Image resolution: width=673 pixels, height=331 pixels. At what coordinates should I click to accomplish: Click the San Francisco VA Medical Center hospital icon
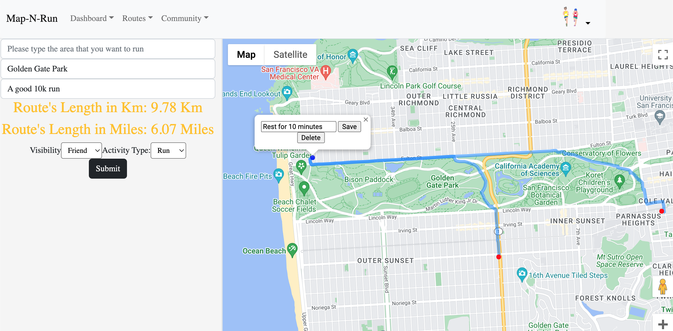(x=326, y=72)
